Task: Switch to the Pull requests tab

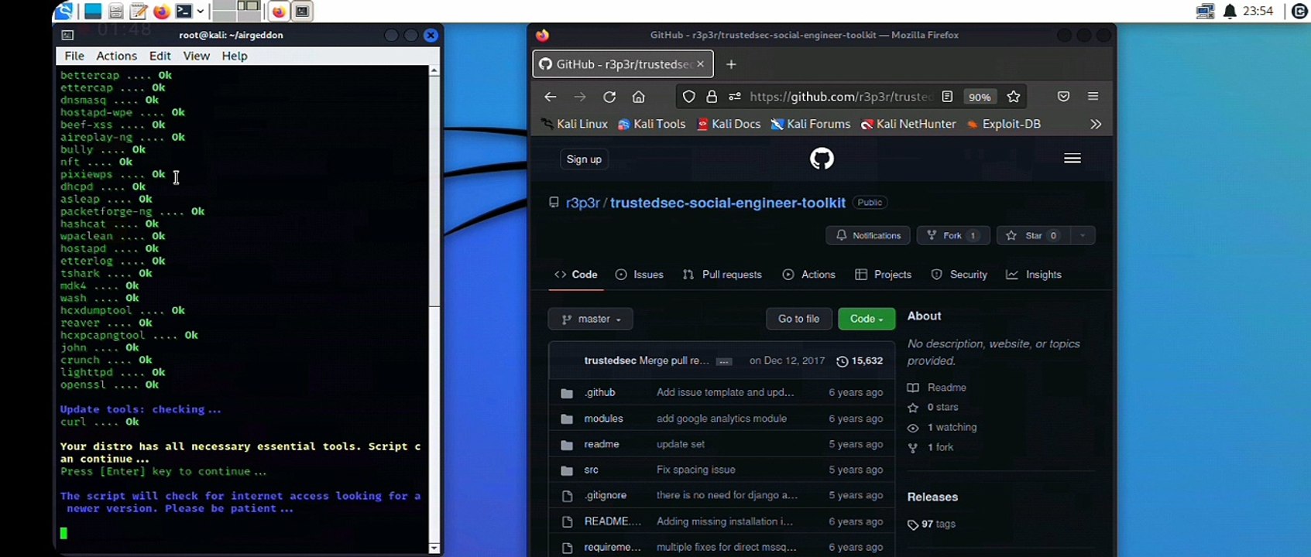Action: tap(722, 275)
